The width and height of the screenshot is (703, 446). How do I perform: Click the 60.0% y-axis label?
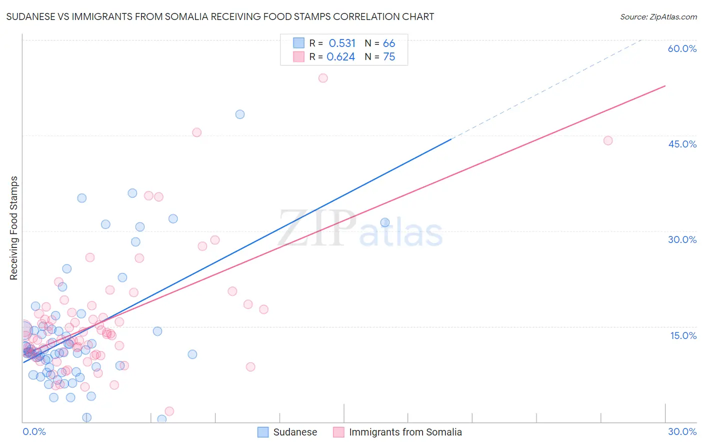coord(682,48)
